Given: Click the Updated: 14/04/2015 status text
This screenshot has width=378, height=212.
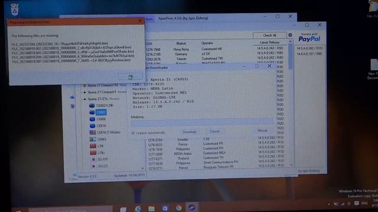Looking at the screenshot, I should [x=129, y=175].
